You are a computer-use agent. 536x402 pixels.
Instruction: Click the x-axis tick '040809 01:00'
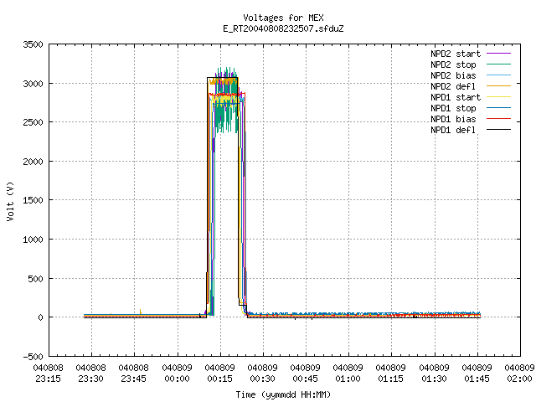(348, 374)
